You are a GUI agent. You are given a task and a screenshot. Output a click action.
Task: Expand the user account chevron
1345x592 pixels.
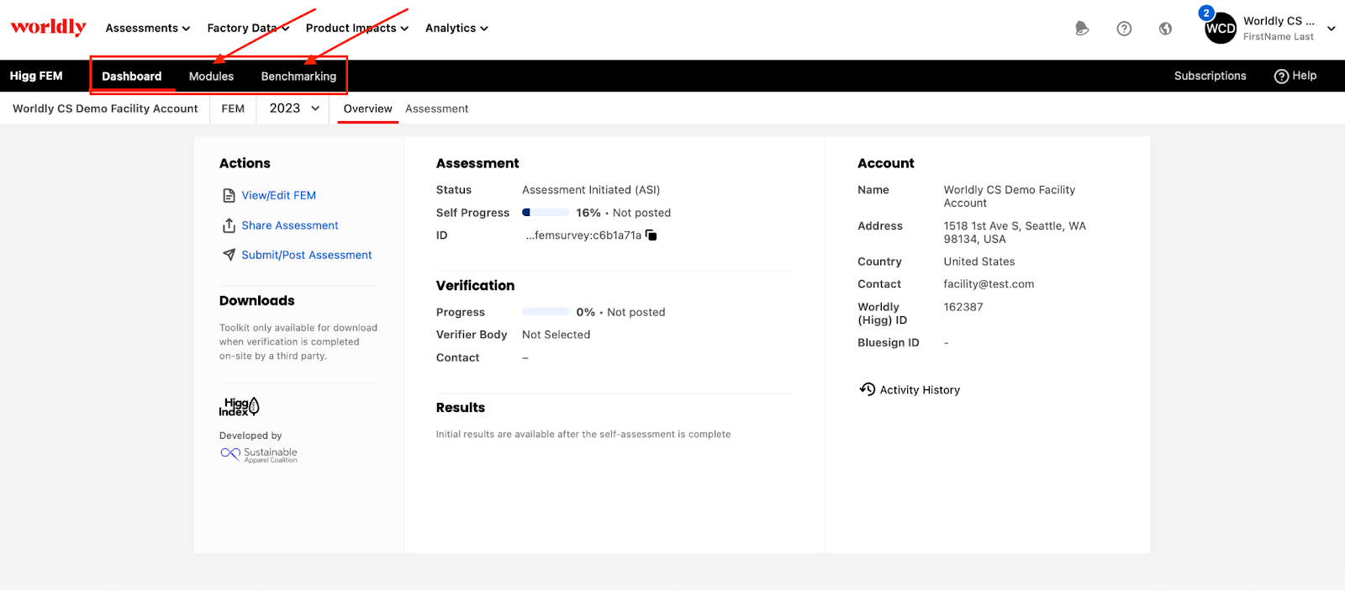pyautogui.click(x=1331, y=29)
